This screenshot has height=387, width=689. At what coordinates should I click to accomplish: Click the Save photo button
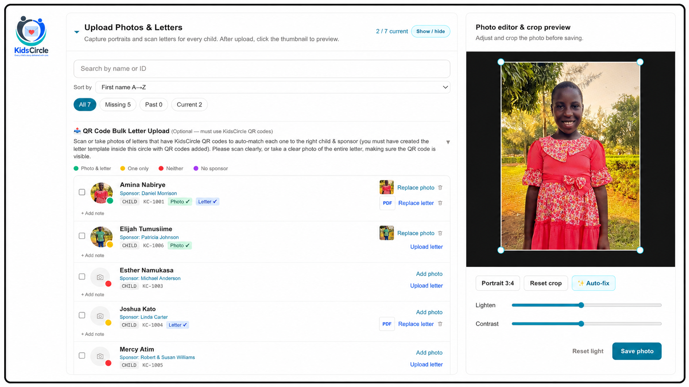637,351
